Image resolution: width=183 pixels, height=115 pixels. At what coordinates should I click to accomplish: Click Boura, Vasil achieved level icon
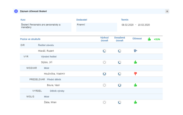119,85
